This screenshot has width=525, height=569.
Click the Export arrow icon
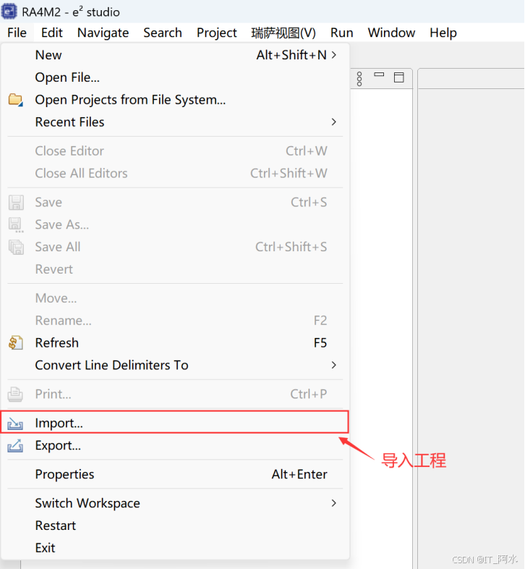pos(15,445)
